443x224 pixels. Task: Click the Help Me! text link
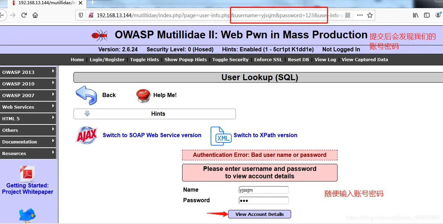(165, 95)
